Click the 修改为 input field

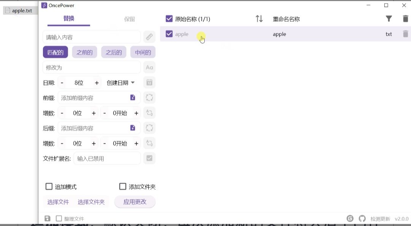click(91, 67)
